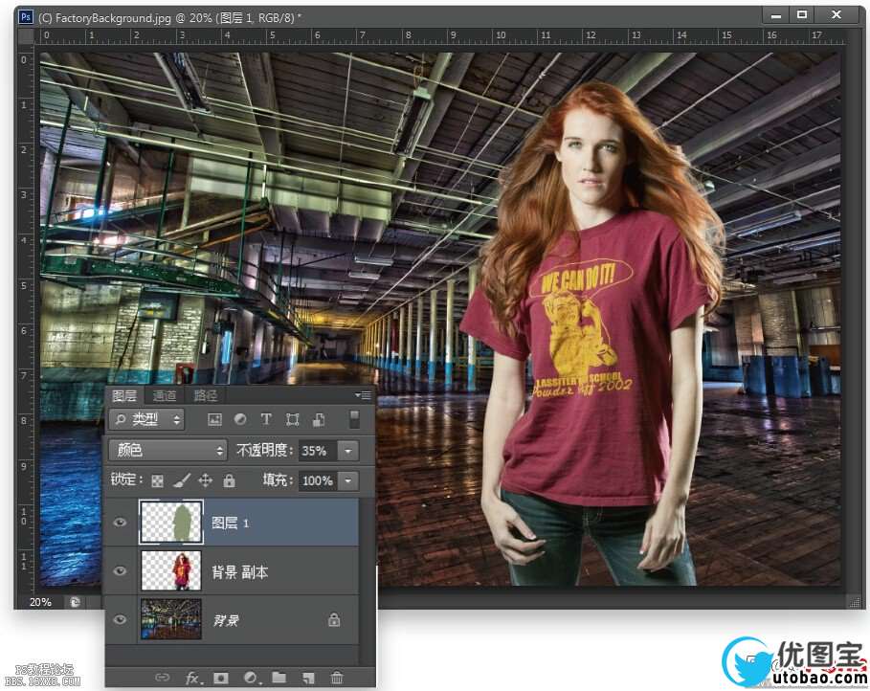Switch to the 通道 tab
The width and height of the screenshot is (870, 691).
pyautogui.click(x=165, y=395)
